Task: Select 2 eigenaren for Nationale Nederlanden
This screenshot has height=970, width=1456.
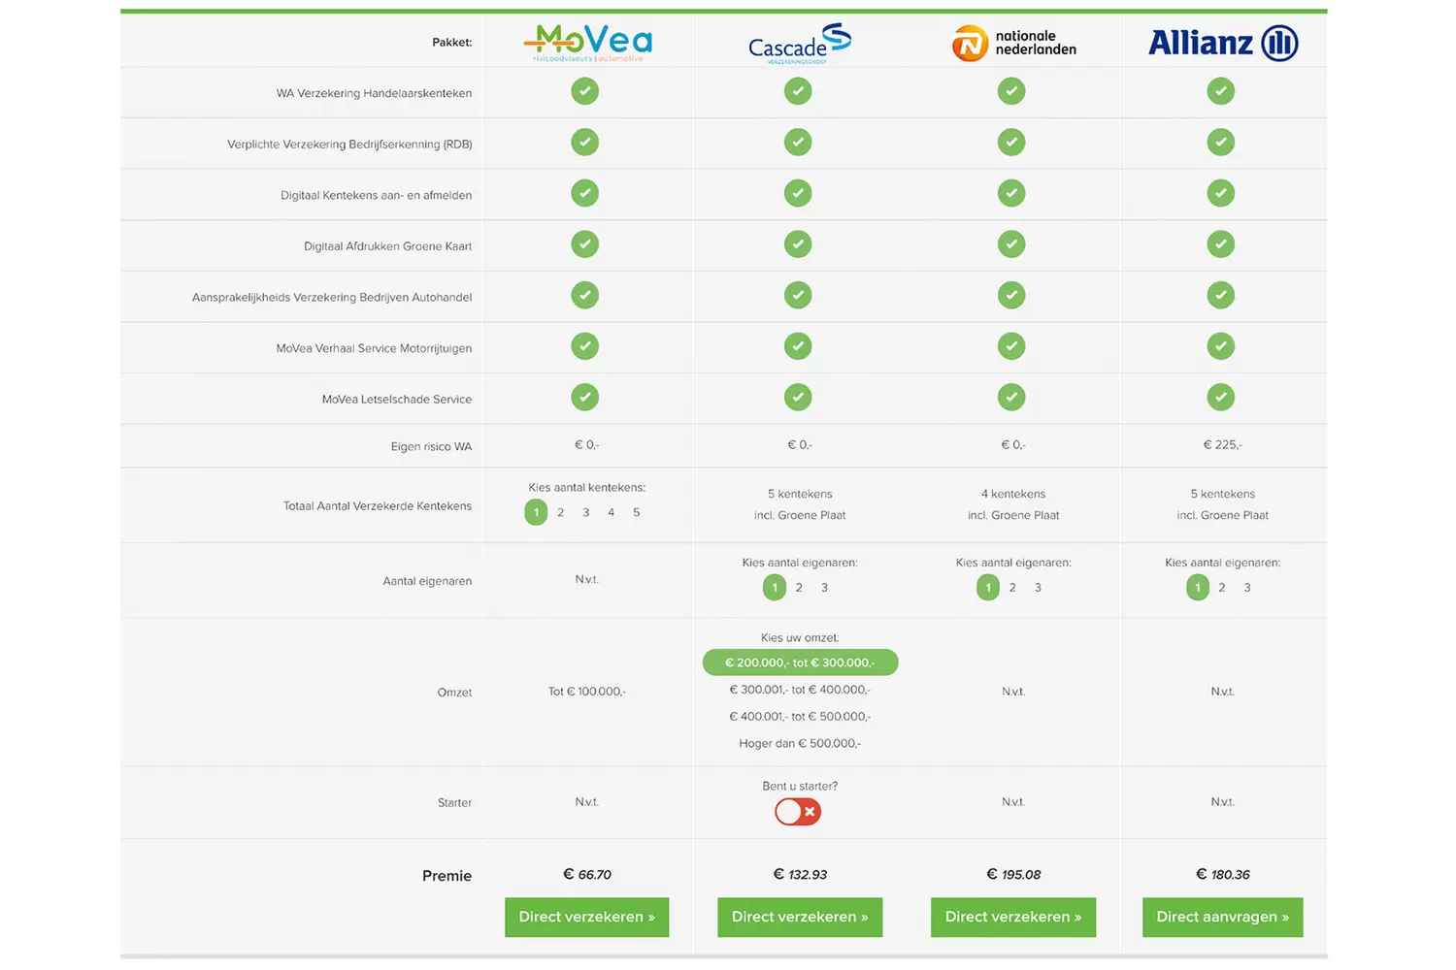Action: pyautogui.click(x=1012, y=588)
